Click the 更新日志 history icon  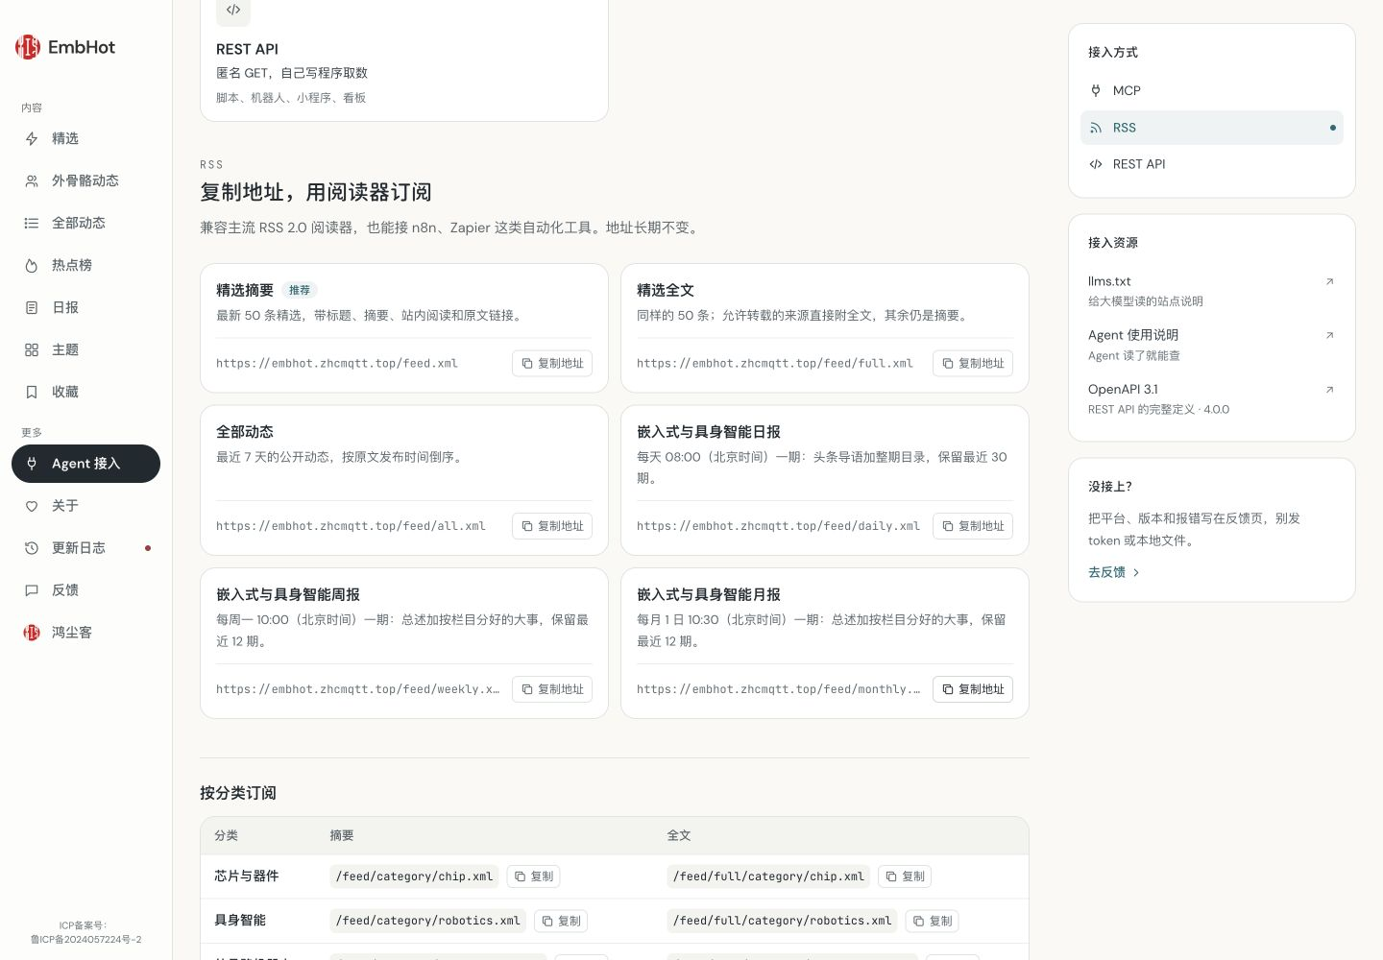(x=32, y=548)
